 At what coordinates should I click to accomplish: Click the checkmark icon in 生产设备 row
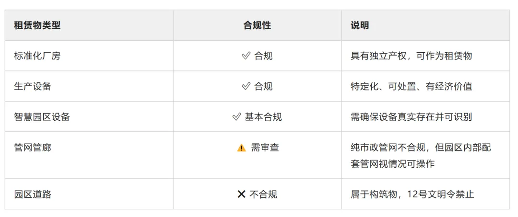click(x=246, y=86)
